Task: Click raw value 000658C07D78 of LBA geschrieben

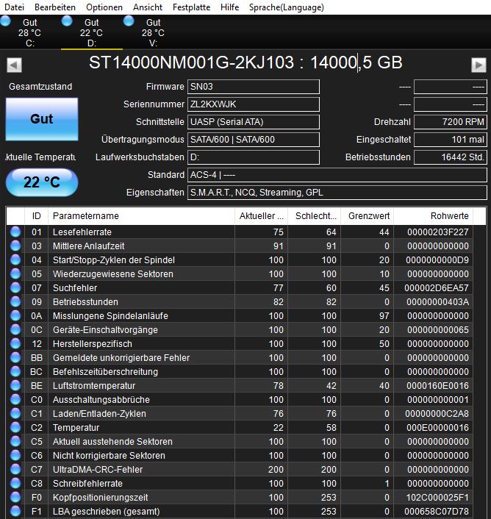Action: point(437,512)
